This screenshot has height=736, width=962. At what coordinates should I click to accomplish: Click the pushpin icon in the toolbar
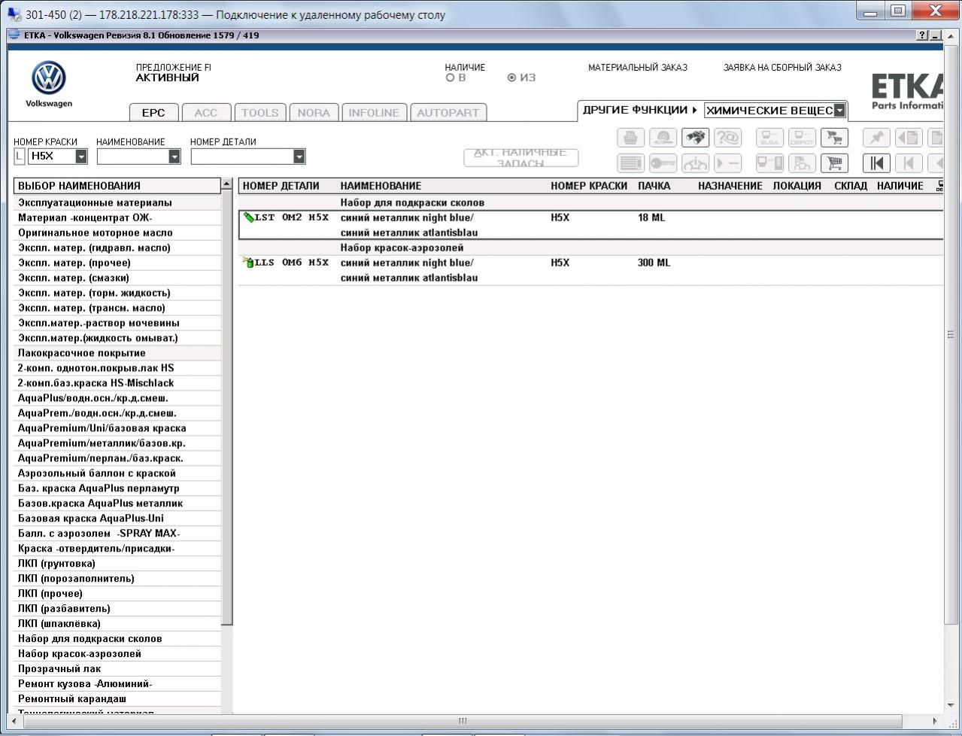point(876,138)
